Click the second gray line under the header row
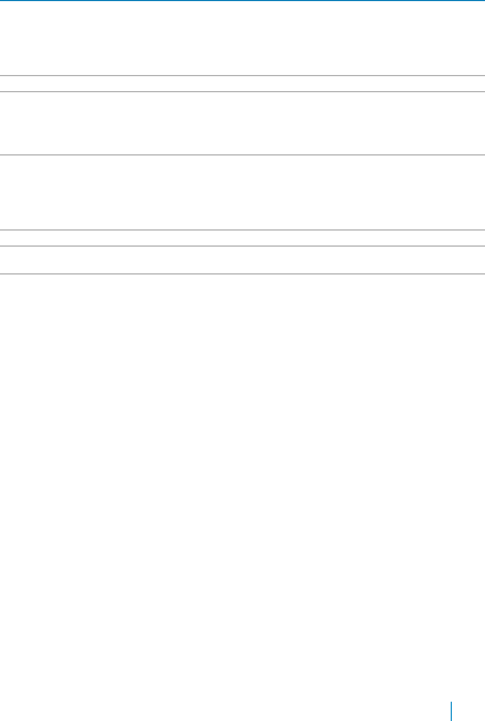The width and height of the screenshot is (485, 721). (x=242, y=92)
